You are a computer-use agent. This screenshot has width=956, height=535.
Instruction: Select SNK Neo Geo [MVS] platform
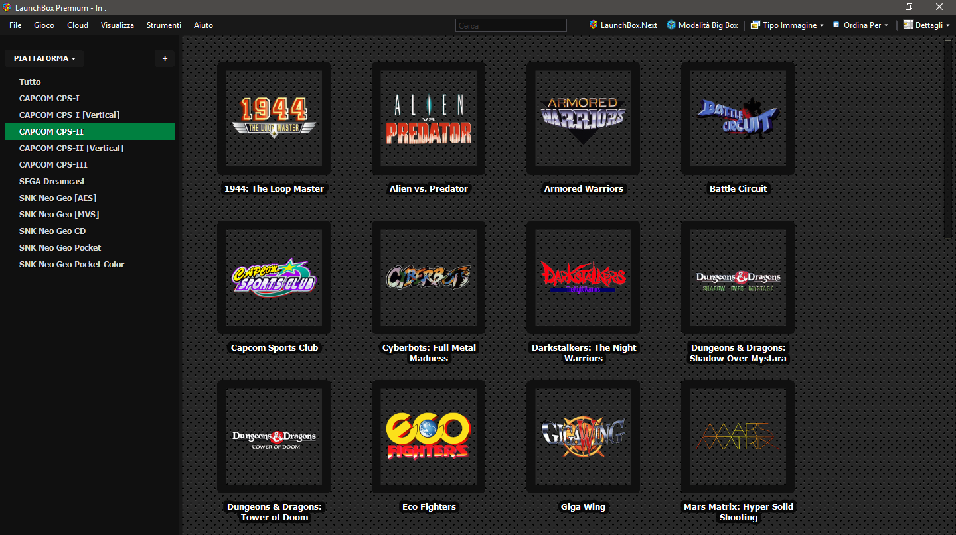tap(90, 214)
